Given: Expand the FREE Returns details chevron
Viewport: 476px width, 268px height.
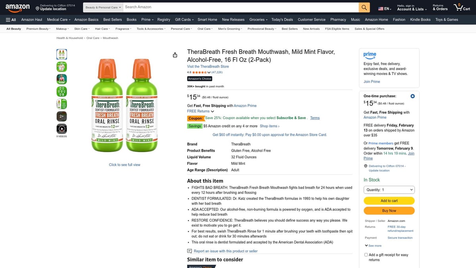Looking at the screenshot, I should (x=212, y=111).
